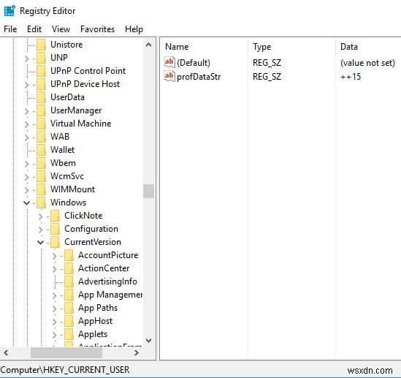Click the ActionCenter folder icon
401x378 pixels.
69,268
